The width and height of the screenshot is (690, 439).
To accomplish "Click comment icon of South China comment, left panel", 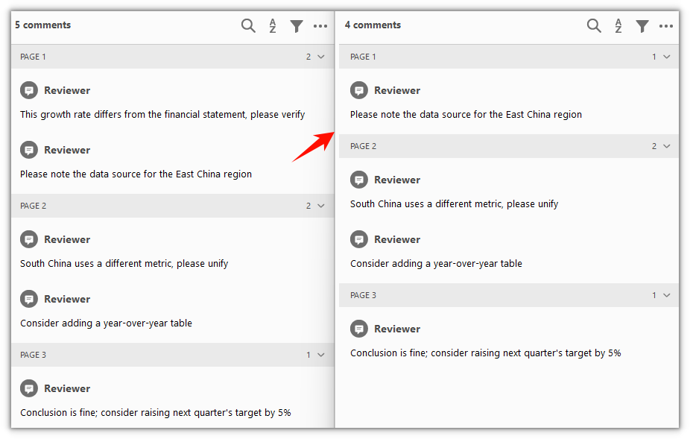I will (29, 239).
